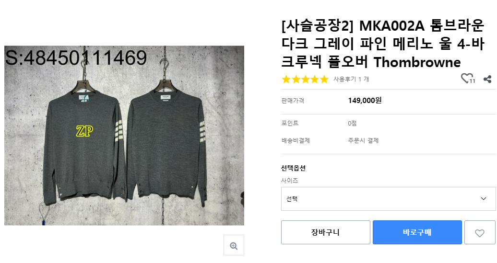Click the 149,000원 price text
The width and height of the screenshot is (497, 263).
365,101
